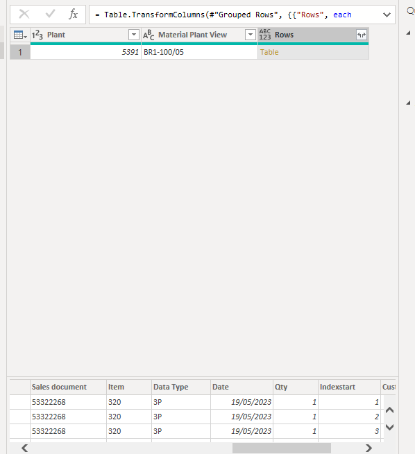
Task: Click the Date preview column header
Action: 242,387
